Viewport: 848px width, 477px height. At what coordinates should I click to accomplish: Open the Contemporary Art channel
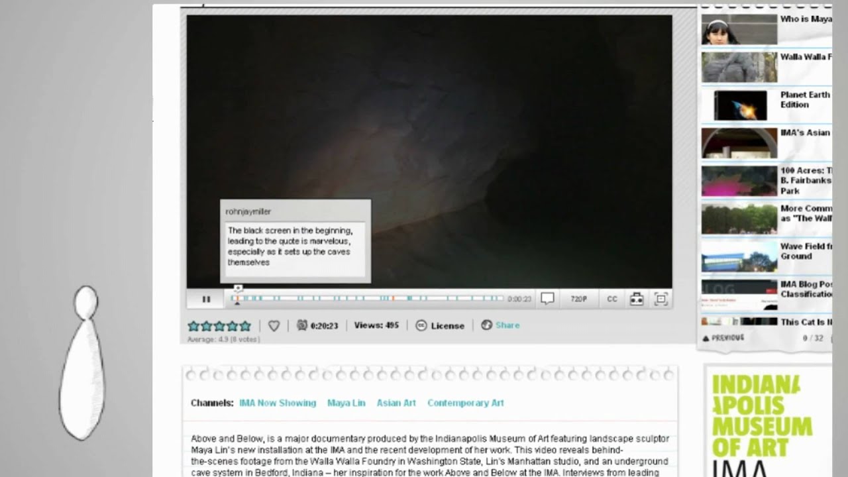point(466,403)
